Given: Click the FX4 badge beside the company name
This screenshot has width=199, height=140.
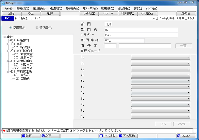Looking at the screenshot, I should 8,18.
